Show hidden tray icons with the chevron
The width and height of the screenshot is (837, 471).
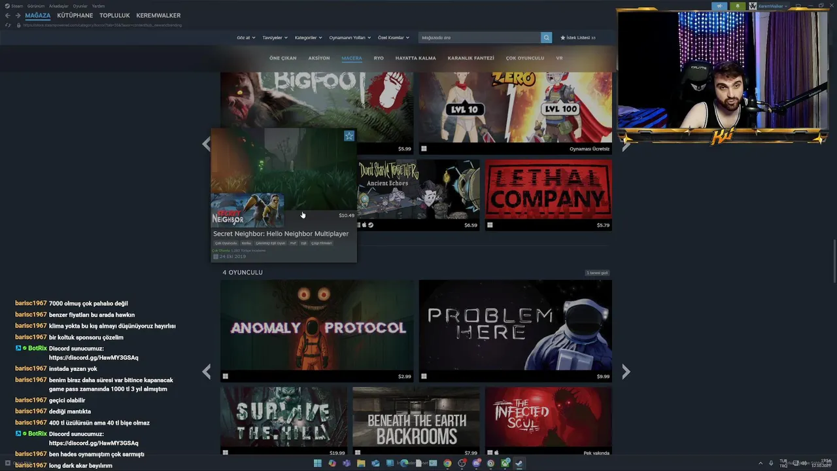pyautogui.click(x=760, y=463)
